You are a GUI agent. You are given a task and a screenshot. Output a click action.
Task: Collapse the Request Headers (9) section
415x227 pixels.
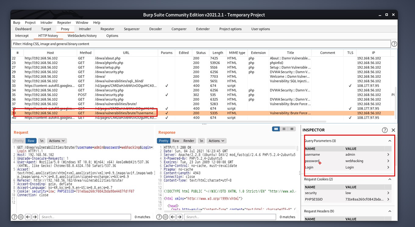click(389, 211)
